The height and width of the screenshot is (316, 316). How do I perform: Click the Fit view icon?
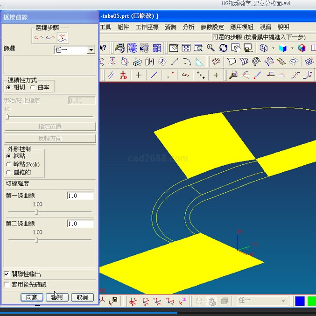pos(186,48)
